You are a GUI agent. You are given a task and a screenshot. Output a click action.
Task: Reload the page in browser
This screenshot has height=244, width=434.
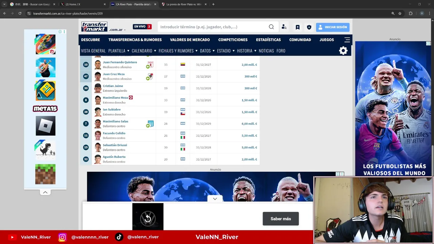20,14
